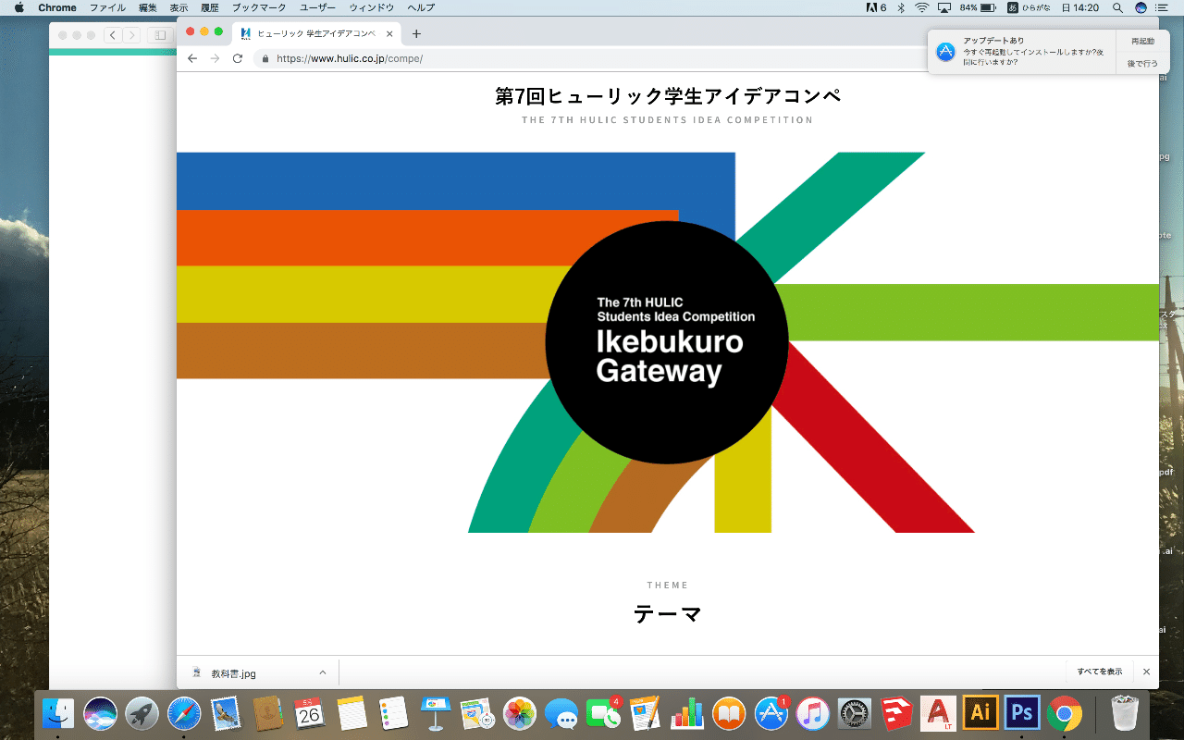Viewport: 1184px width, 740px height.
Task: Open the 編集 menu
Action: pos(147,7)
